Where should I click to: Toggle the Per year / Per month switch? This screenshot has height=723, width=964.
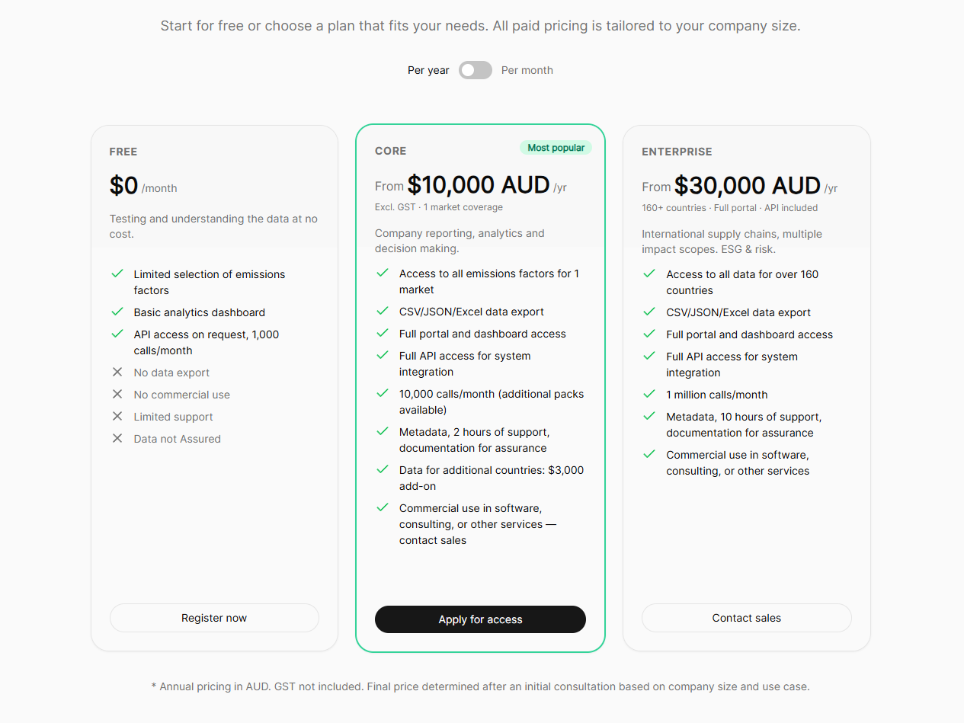[476, 70]
